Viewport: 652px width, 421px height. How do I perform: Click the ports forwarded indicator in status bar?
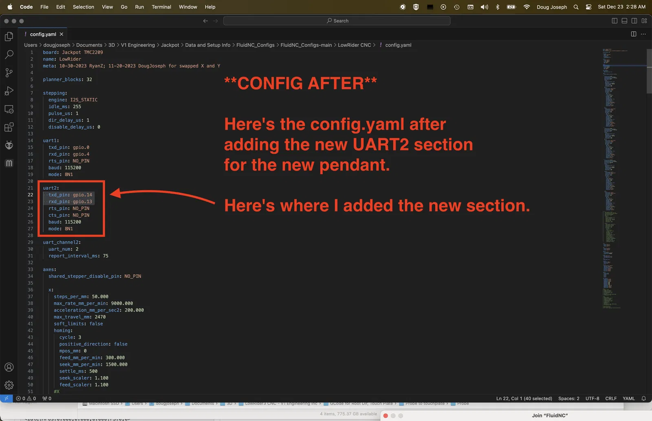click(x=47, y=399)
